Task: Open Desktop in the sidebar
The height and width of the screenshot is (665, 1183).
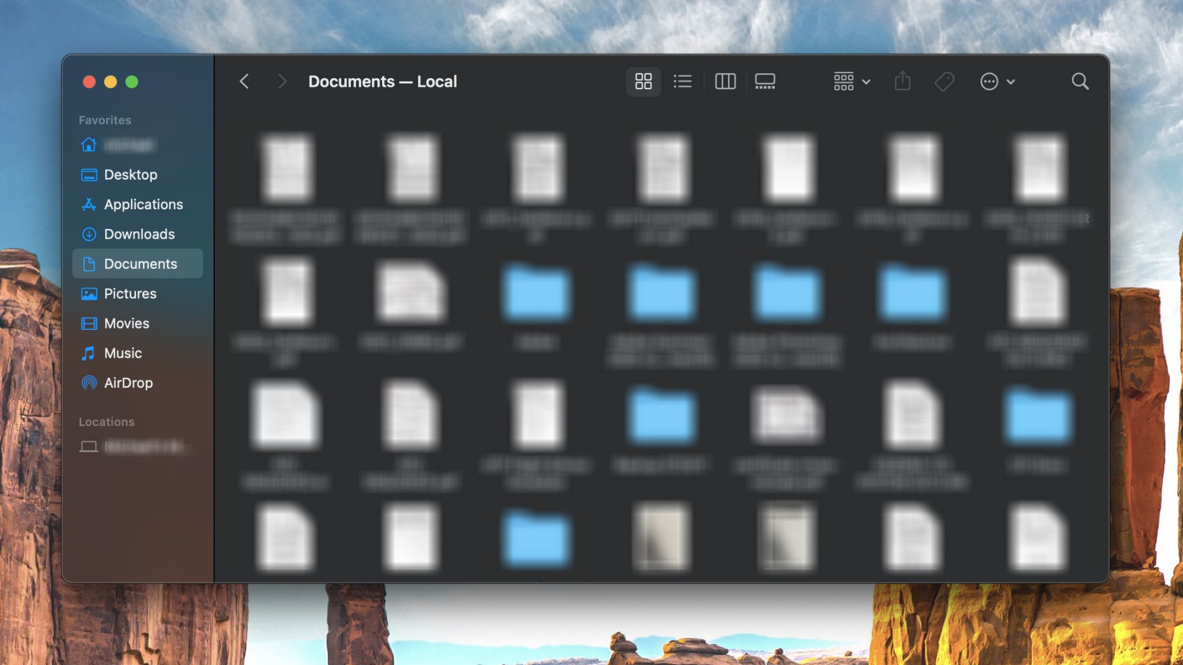Action: coord(130,175)
